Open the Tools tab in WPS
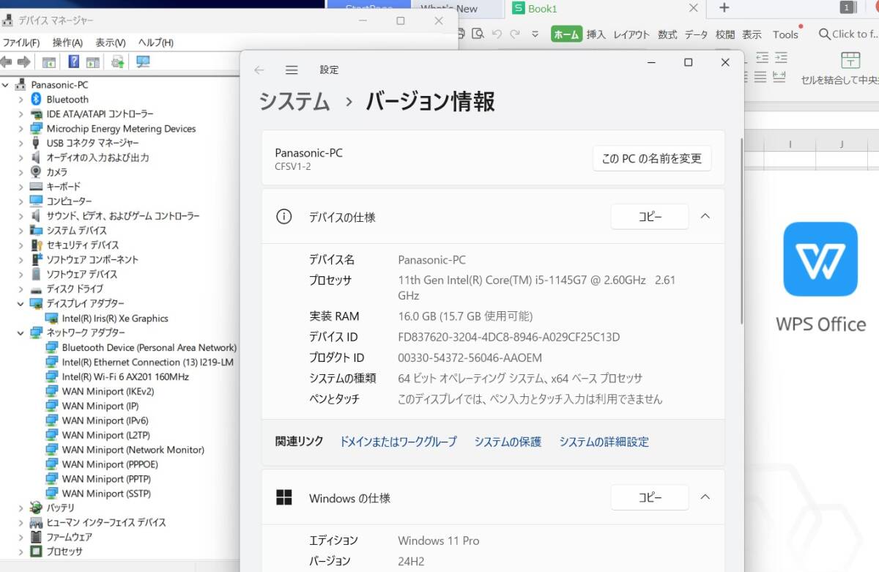 pyautogui.click(x=785, y=34)
